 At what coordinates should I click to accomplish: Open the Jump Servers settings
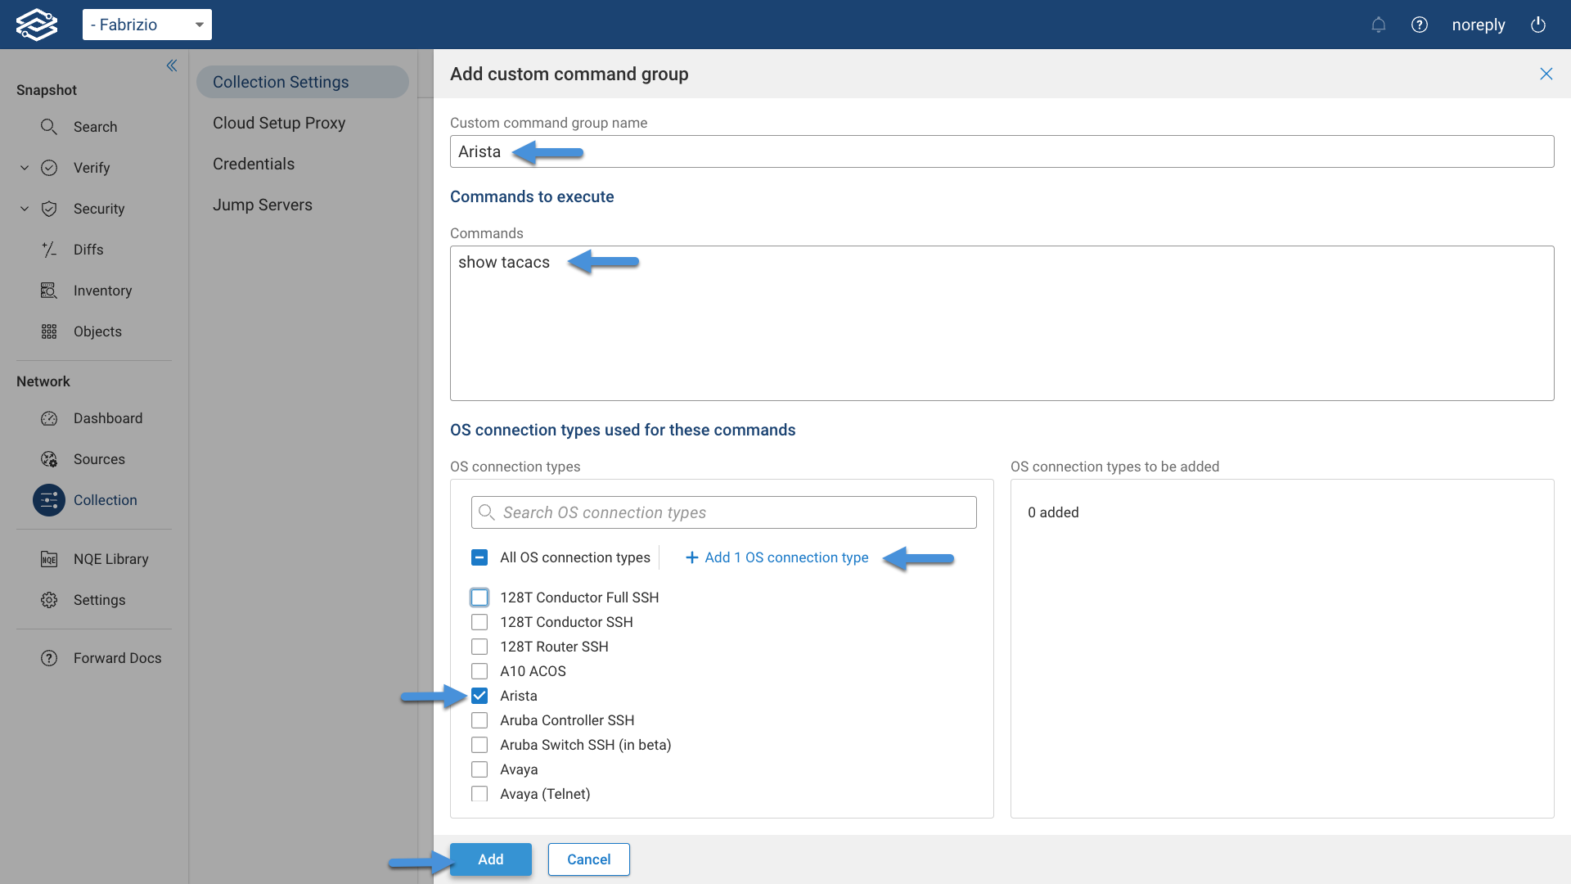pyautogui.click(x=263, y=205)
